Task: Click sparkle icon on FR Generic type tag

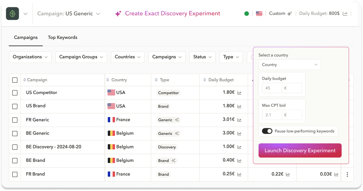Action: pos(177,120)
